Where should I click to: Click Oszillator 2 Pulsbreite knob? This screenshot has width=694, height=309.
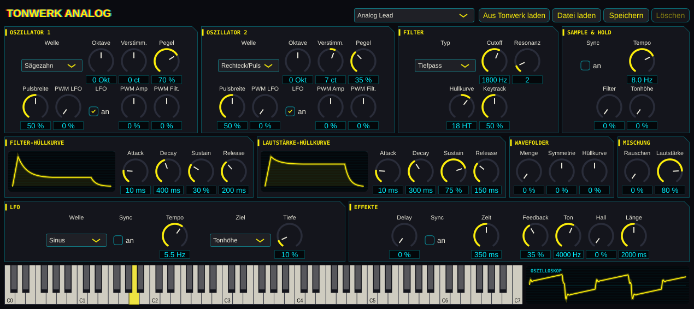(x=232, y=107)
